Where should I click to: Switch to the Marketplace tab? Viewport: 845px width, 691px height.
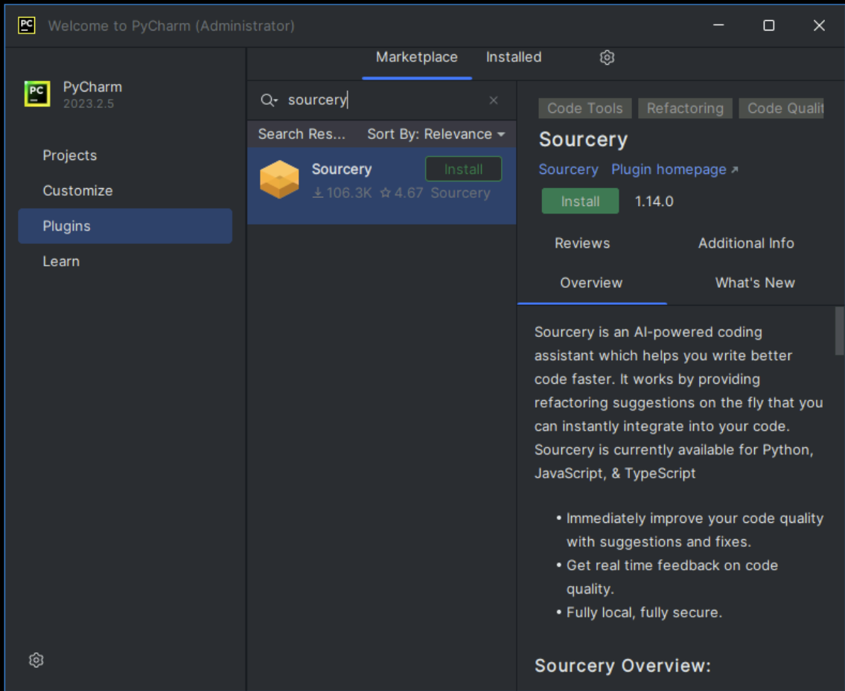click(417, 57)
